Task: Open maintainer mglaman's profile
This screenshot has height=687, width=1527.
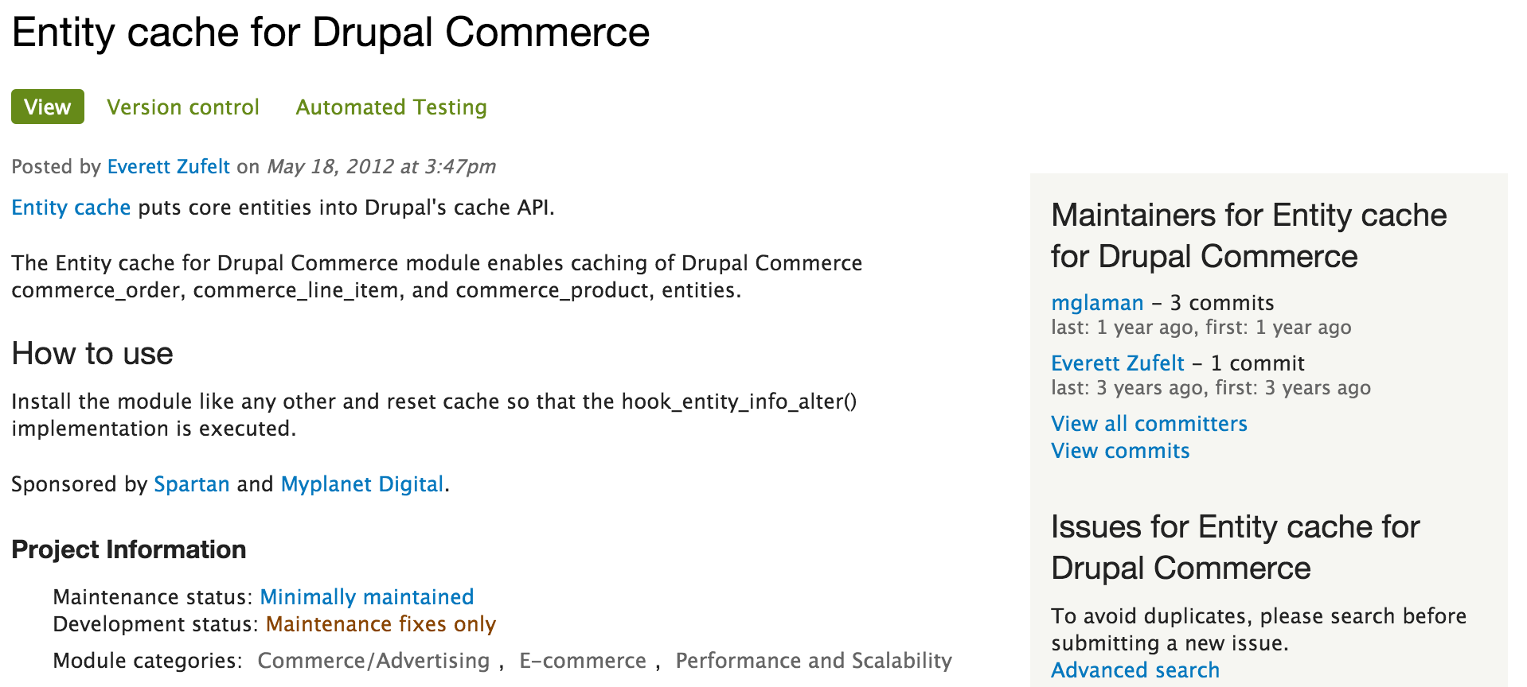Action: click(x=1096, y=303)
